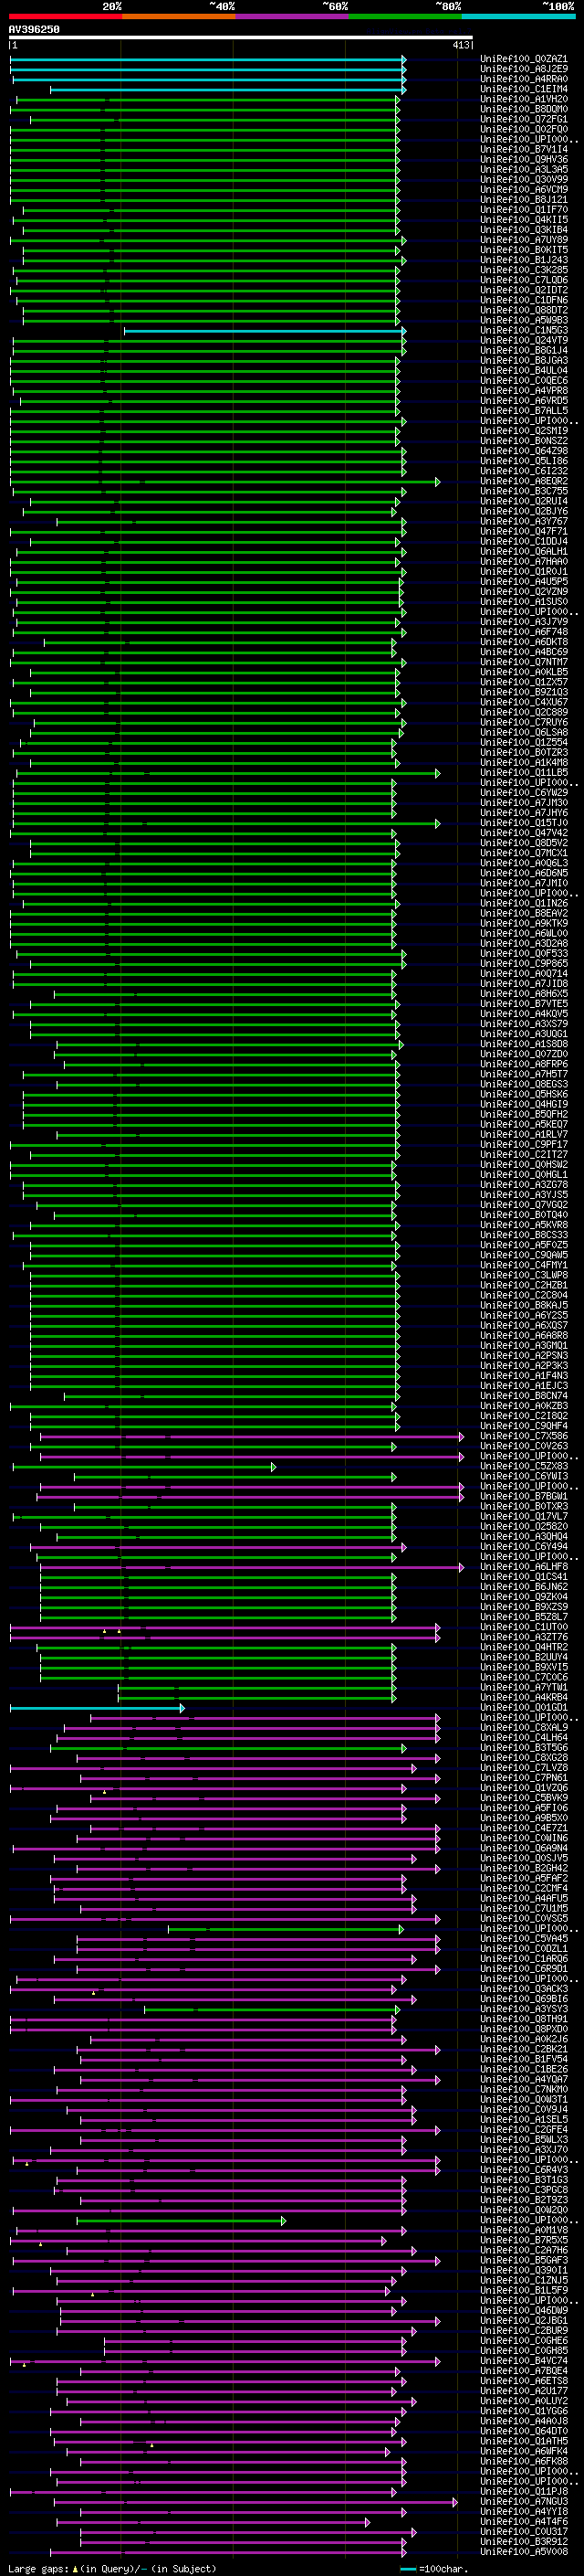
Task: Click hit text UniRef100_B6JN62
Action: pyautogui.click(x=523, y=1586)
